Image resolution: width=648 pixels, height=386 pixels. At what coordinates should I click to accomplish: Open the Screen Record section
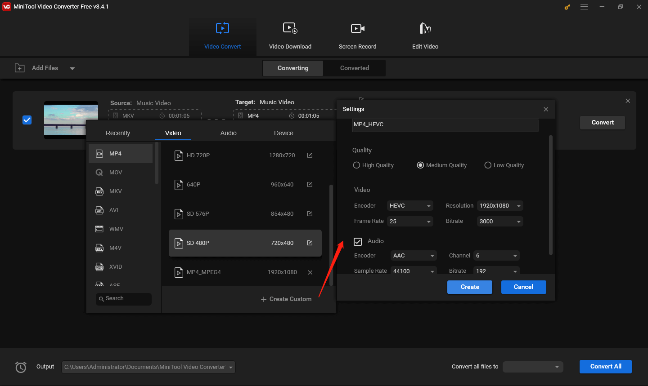point(357,36)
